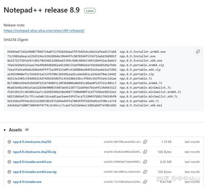The image size is (205, 187).
Task: Download npp.8.9.Installer.arm64.exe from Assets
Action: (x=32, y=162)
